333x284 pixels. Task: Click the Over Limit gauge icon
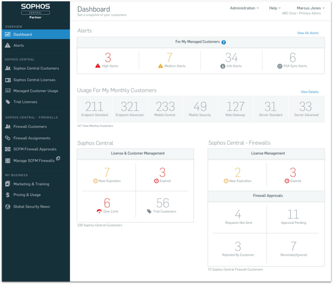pyautogui.click(x=99, y=211)
